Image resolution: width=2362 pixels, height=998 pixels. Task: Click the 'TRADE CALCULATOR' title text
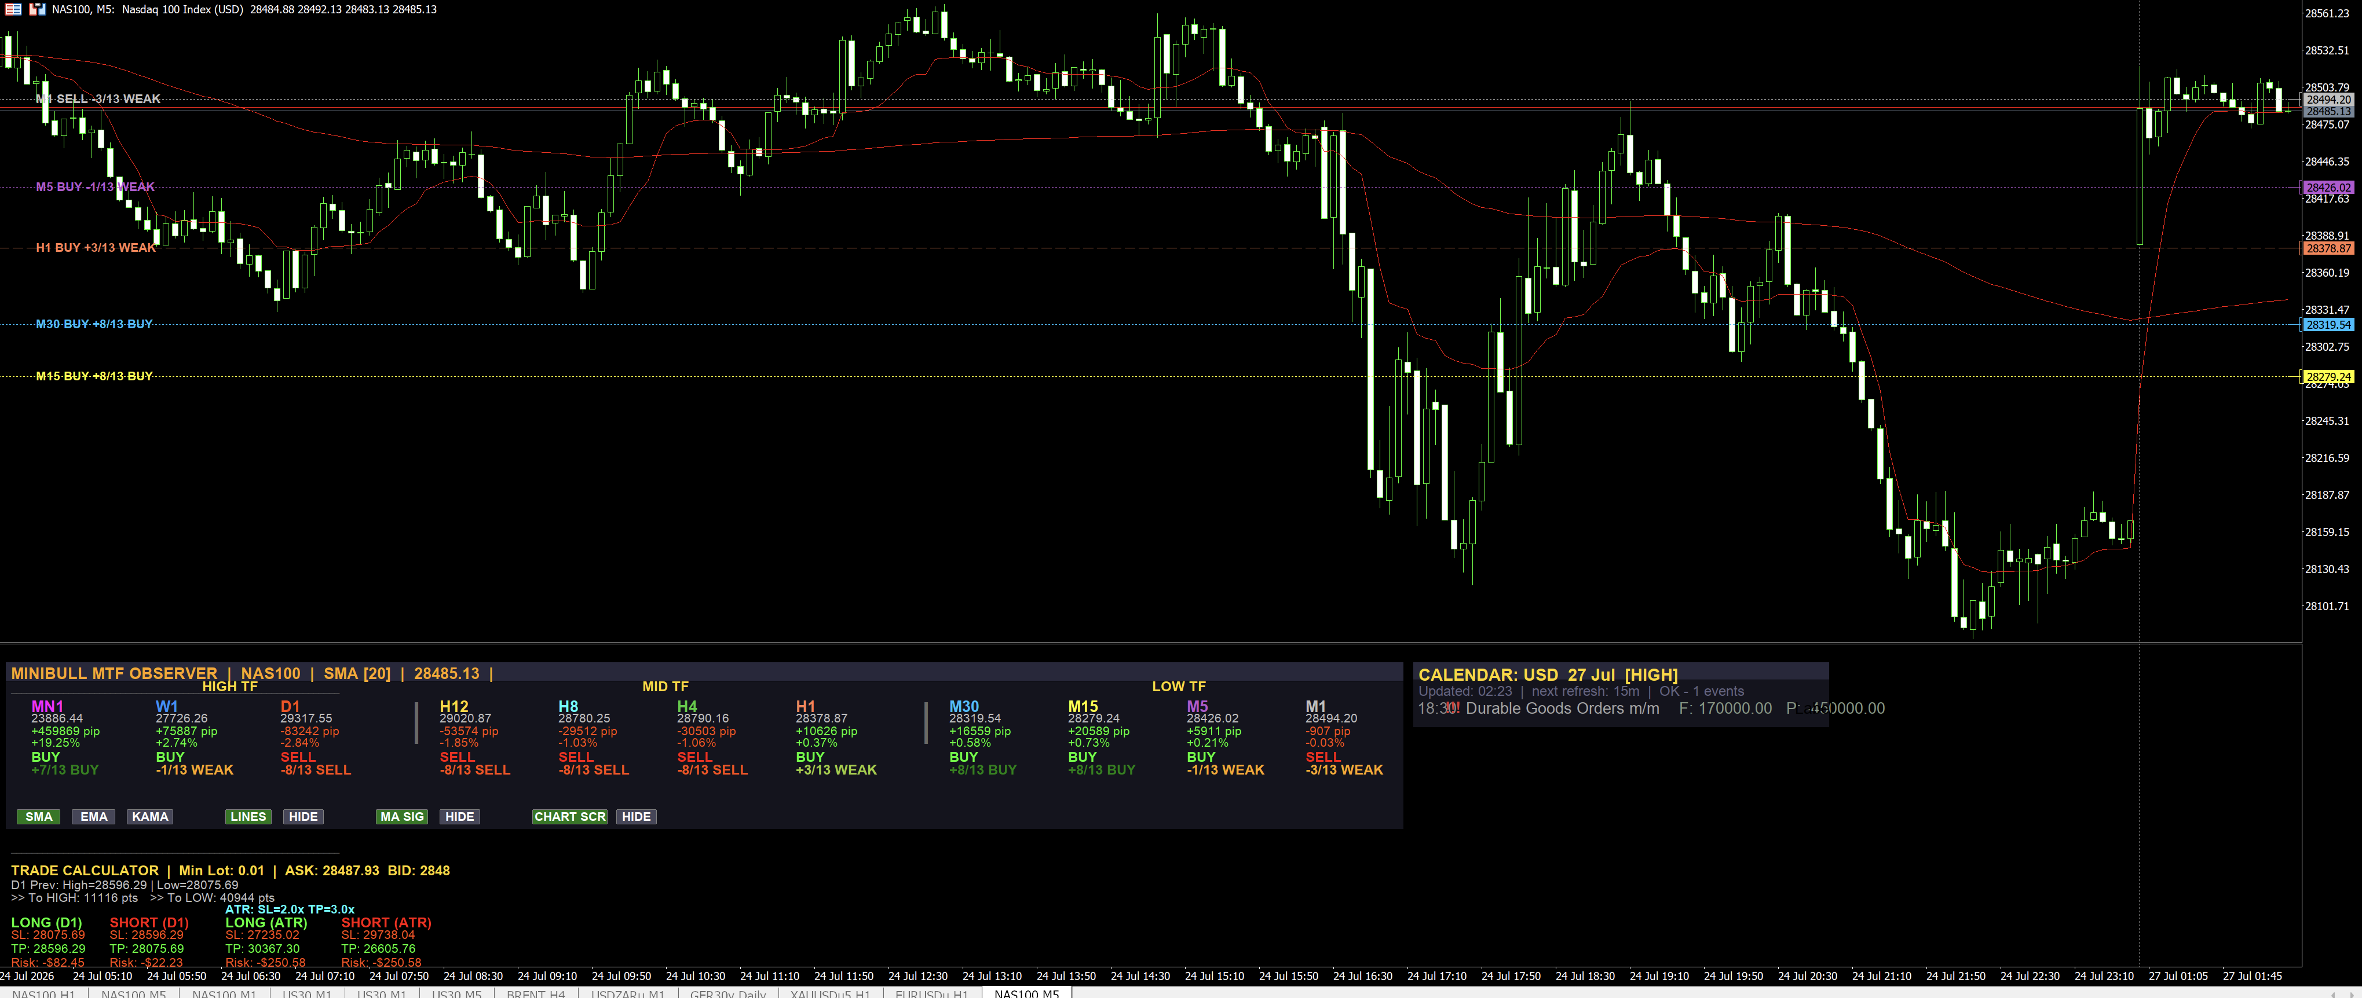[x=85, y=871]
